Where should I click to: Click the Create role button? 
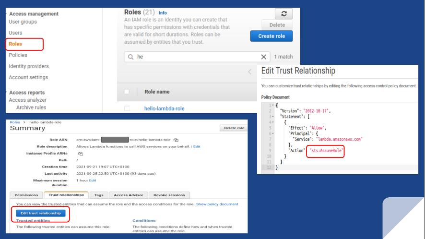coord(272,36)
